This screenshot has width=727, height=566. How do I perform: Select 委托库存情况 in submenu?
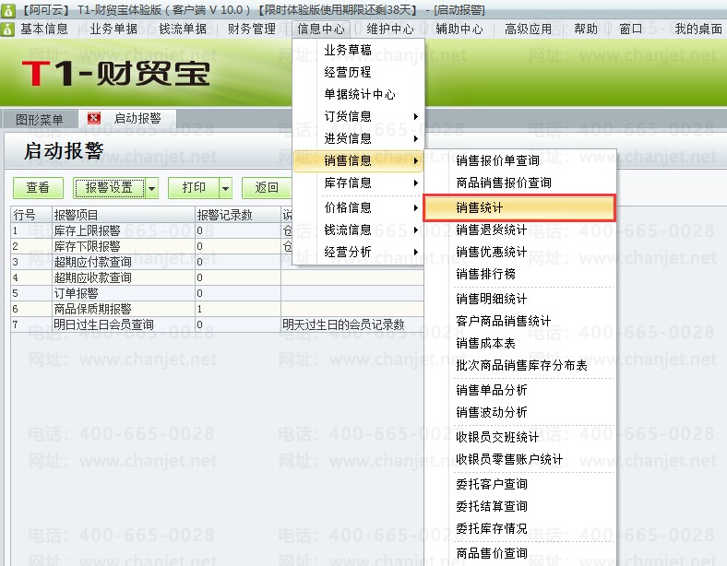pos(519,528)
